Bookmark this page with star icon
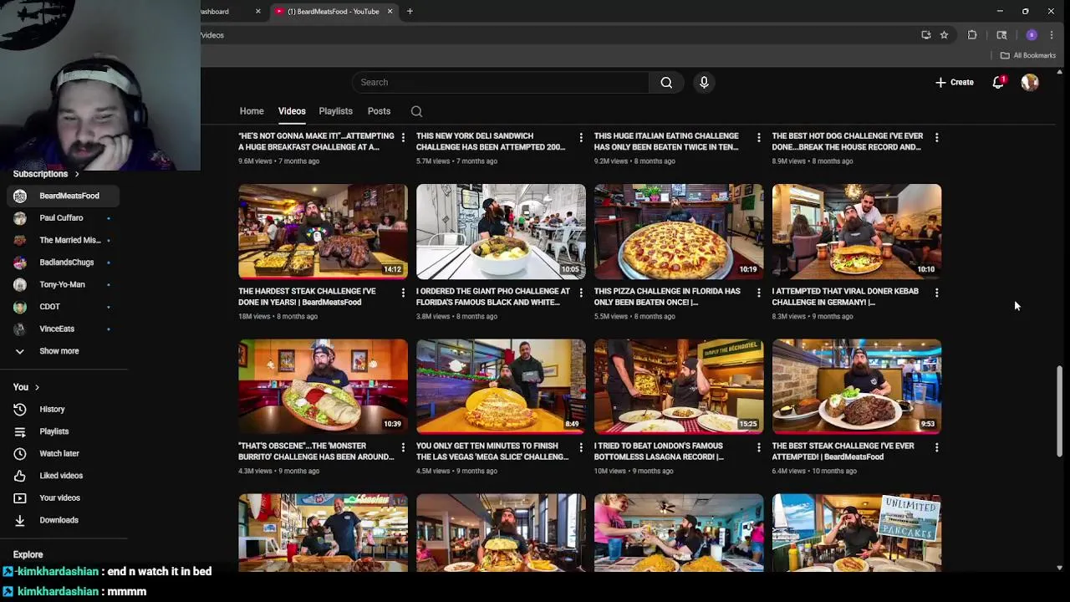 [944, 35]
